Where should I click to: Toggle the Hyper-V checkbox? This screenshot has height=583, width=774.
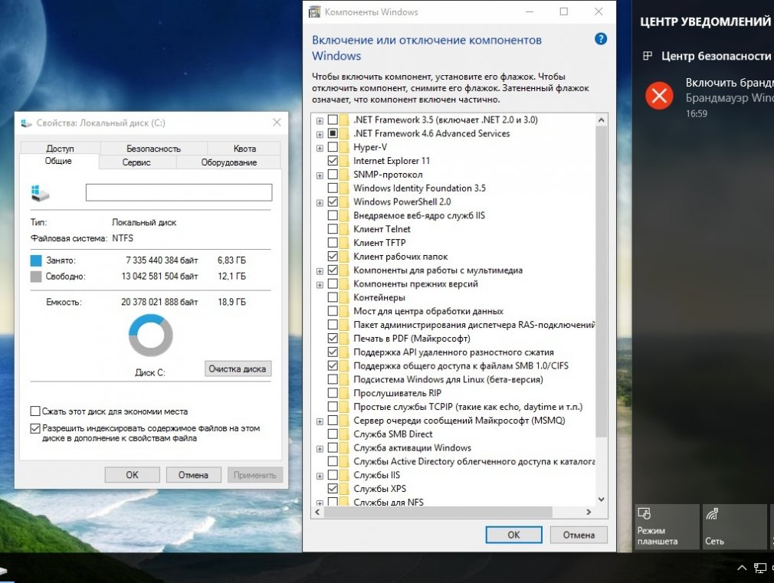pyautogui.click(x=333, y=147)
